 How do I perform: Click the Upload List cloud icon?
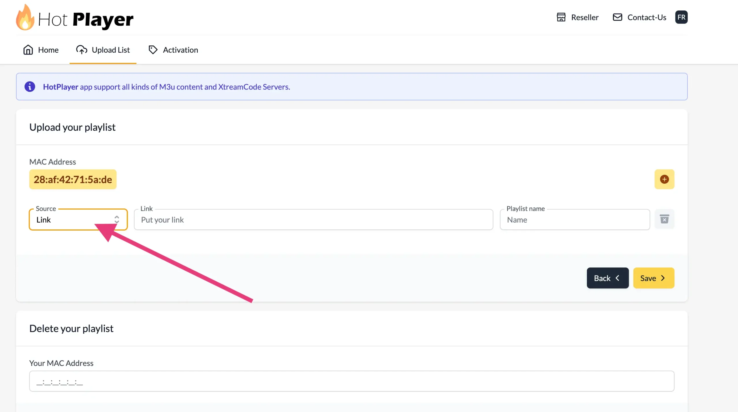coord(82,50)
